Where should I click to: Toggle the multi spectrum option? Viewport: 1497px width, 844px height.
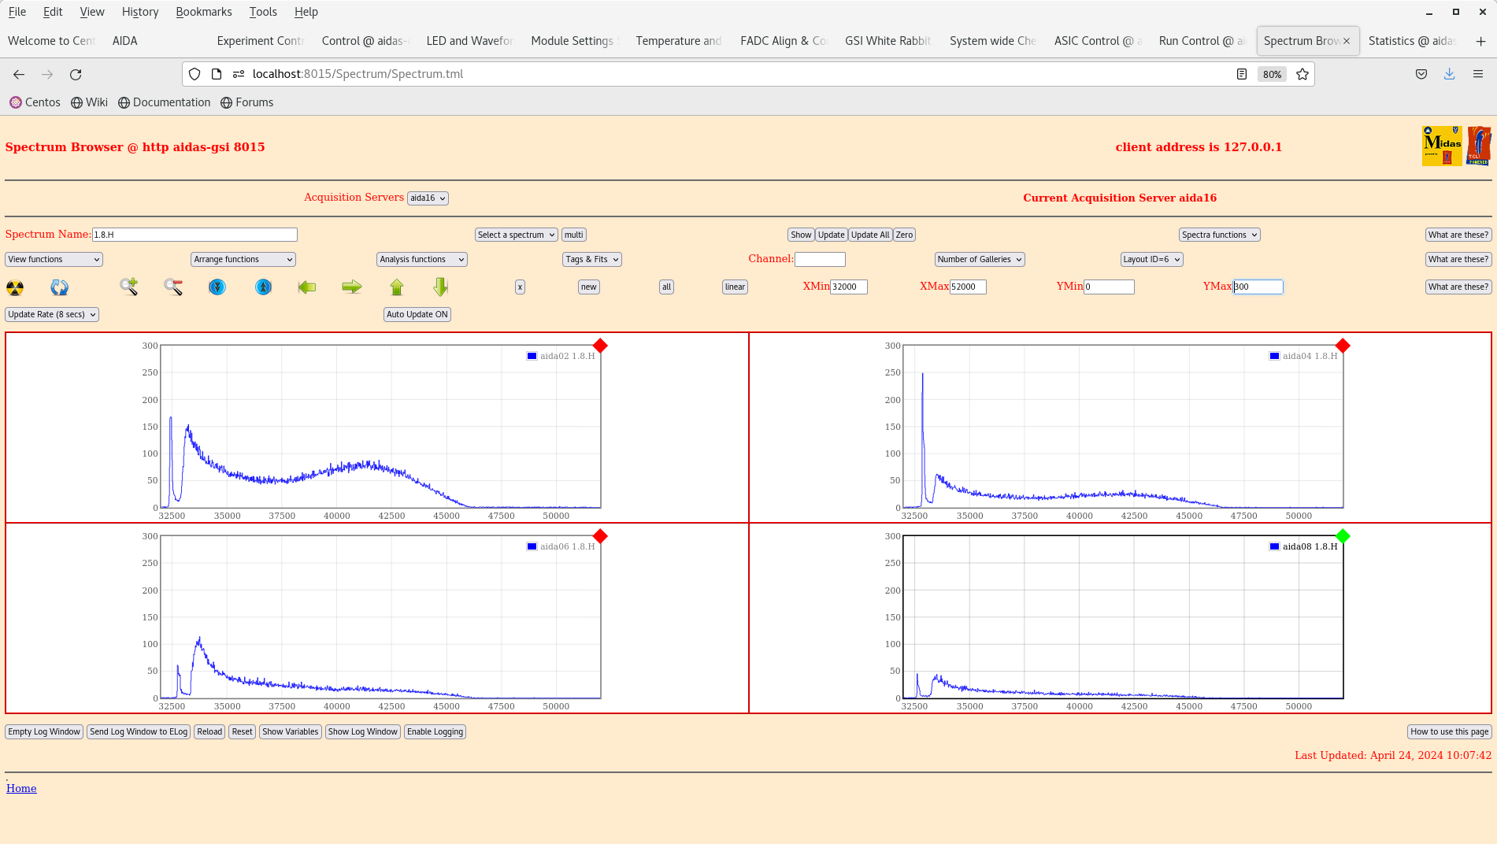point(572,234)
